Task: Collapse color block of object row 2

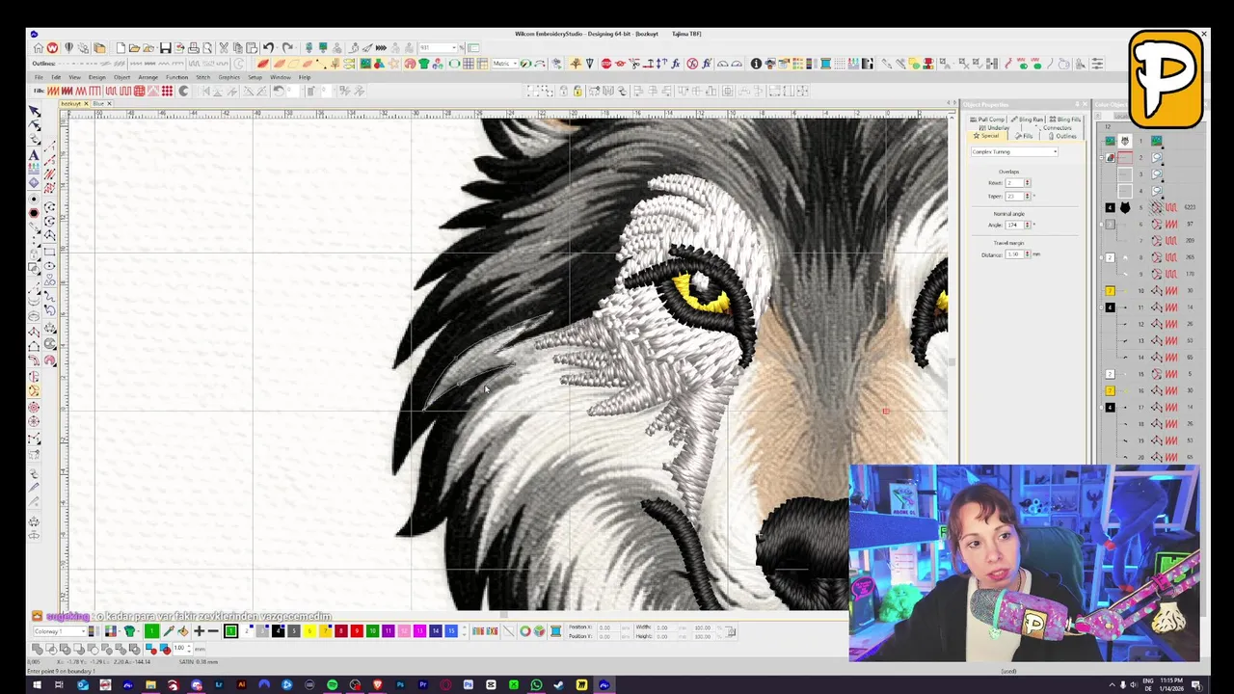Action: point(1101,158)
